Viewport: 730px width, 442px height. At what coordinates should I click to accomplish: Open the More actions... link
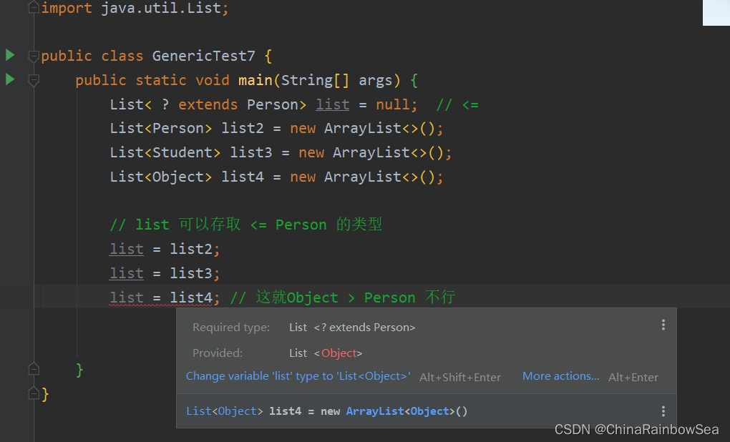pyautogui.click(x=560, y=376)
